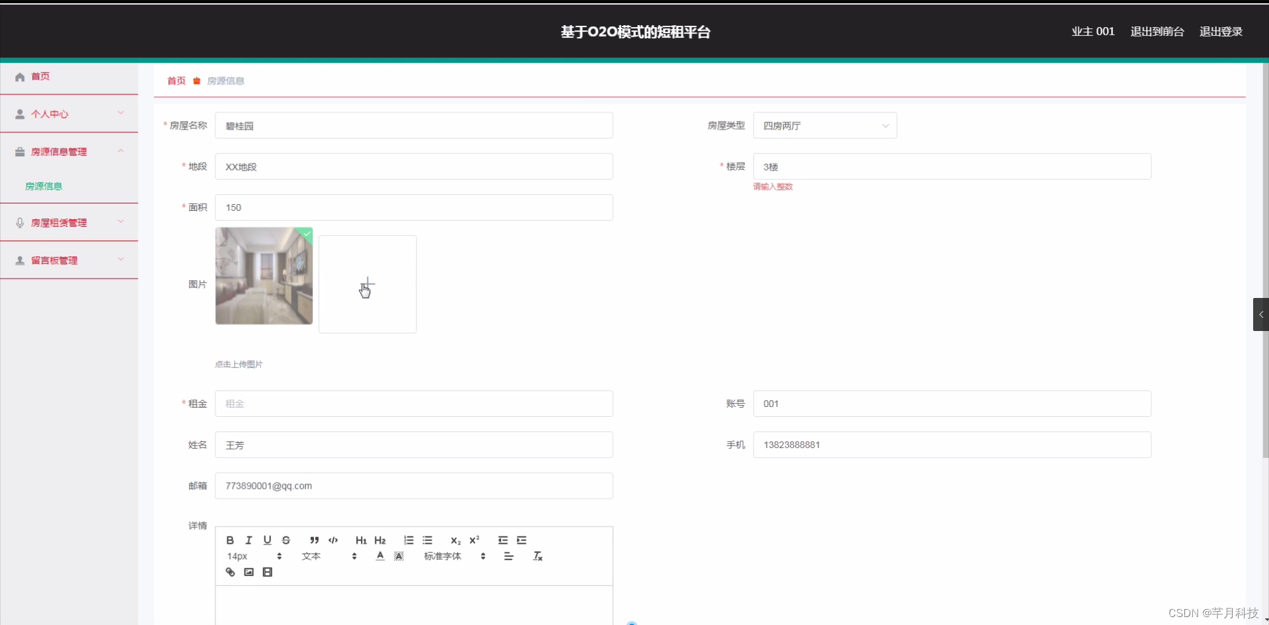Viewport: 1269px width, 625px height.
Task: Open the 房屋类型 dropdown showing 四房两厅
Action: click(824, 125)
